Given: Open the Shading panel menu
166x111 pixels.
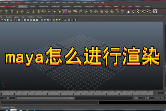Looking at the screenshot, I should point(9,17).
